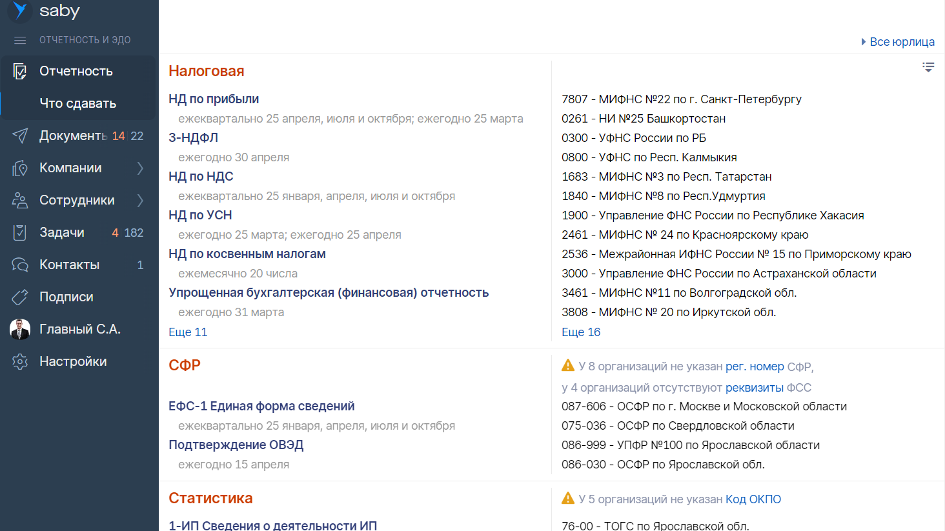Screen dimensions: 945x531
Task: Expand the Компании submenu chevron
Action: point(140,168)
